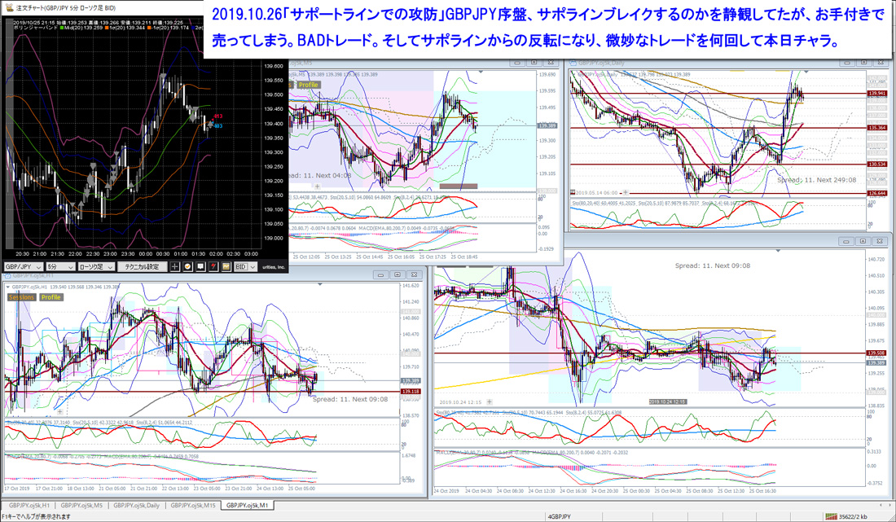The height and width of the screenshot is (522, 896).
Task: Close the M5 chart window
Action: 551,62
